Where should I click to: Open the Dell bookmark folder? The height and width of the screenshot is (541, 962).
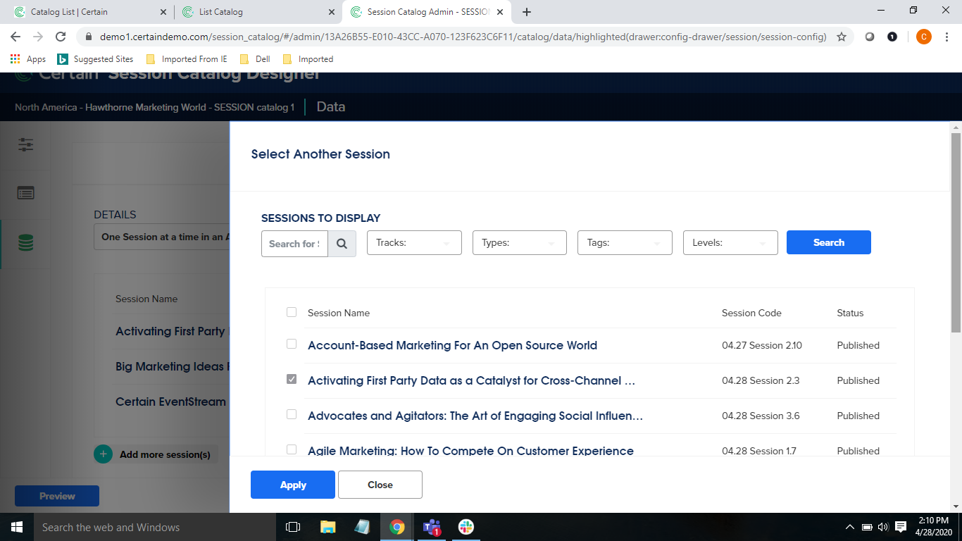(256, 59)
